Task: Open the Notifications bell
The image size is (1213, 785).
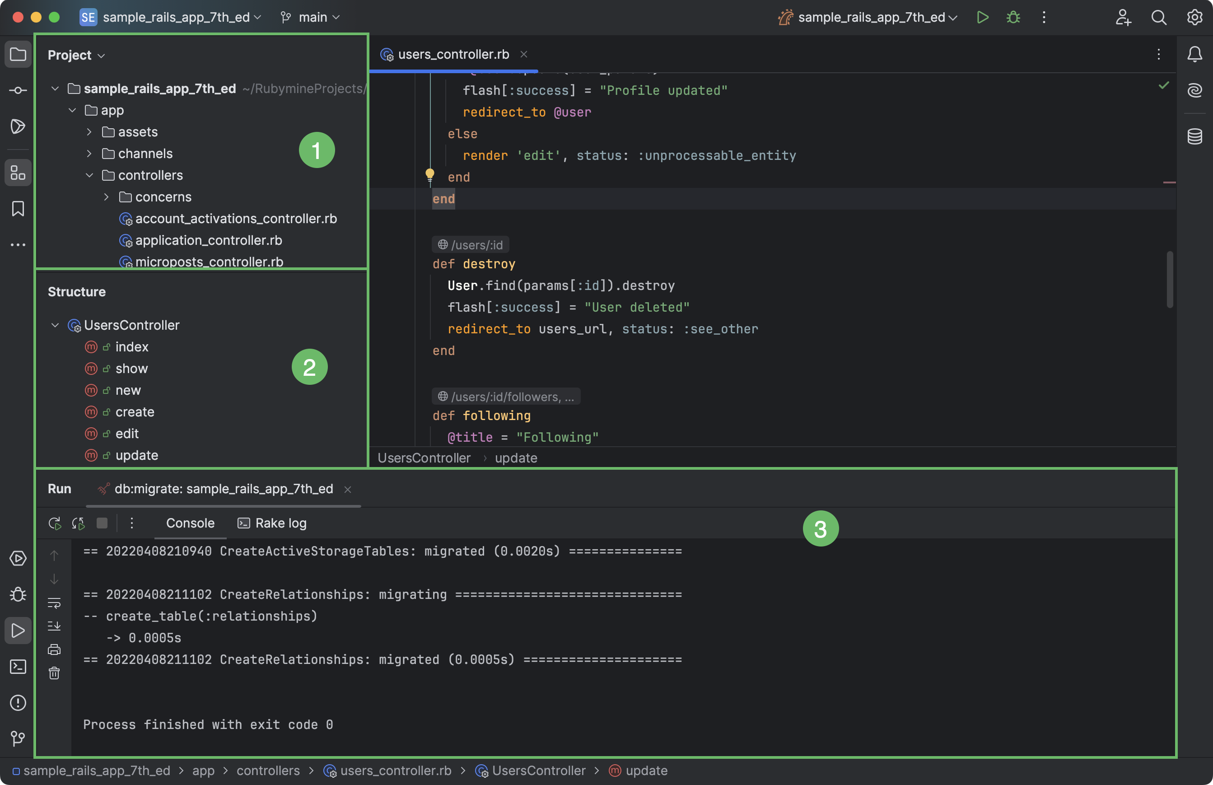Action: pyautogui.click(x=1194, y=55)
